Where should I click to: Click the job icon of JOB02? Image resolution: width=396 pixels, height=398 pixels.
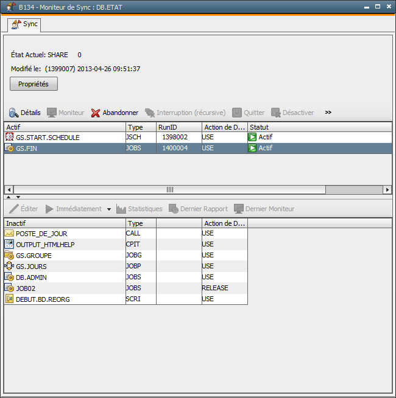point(9,288)
